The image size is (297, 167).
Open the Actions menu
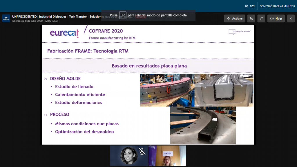coord(234,19)
